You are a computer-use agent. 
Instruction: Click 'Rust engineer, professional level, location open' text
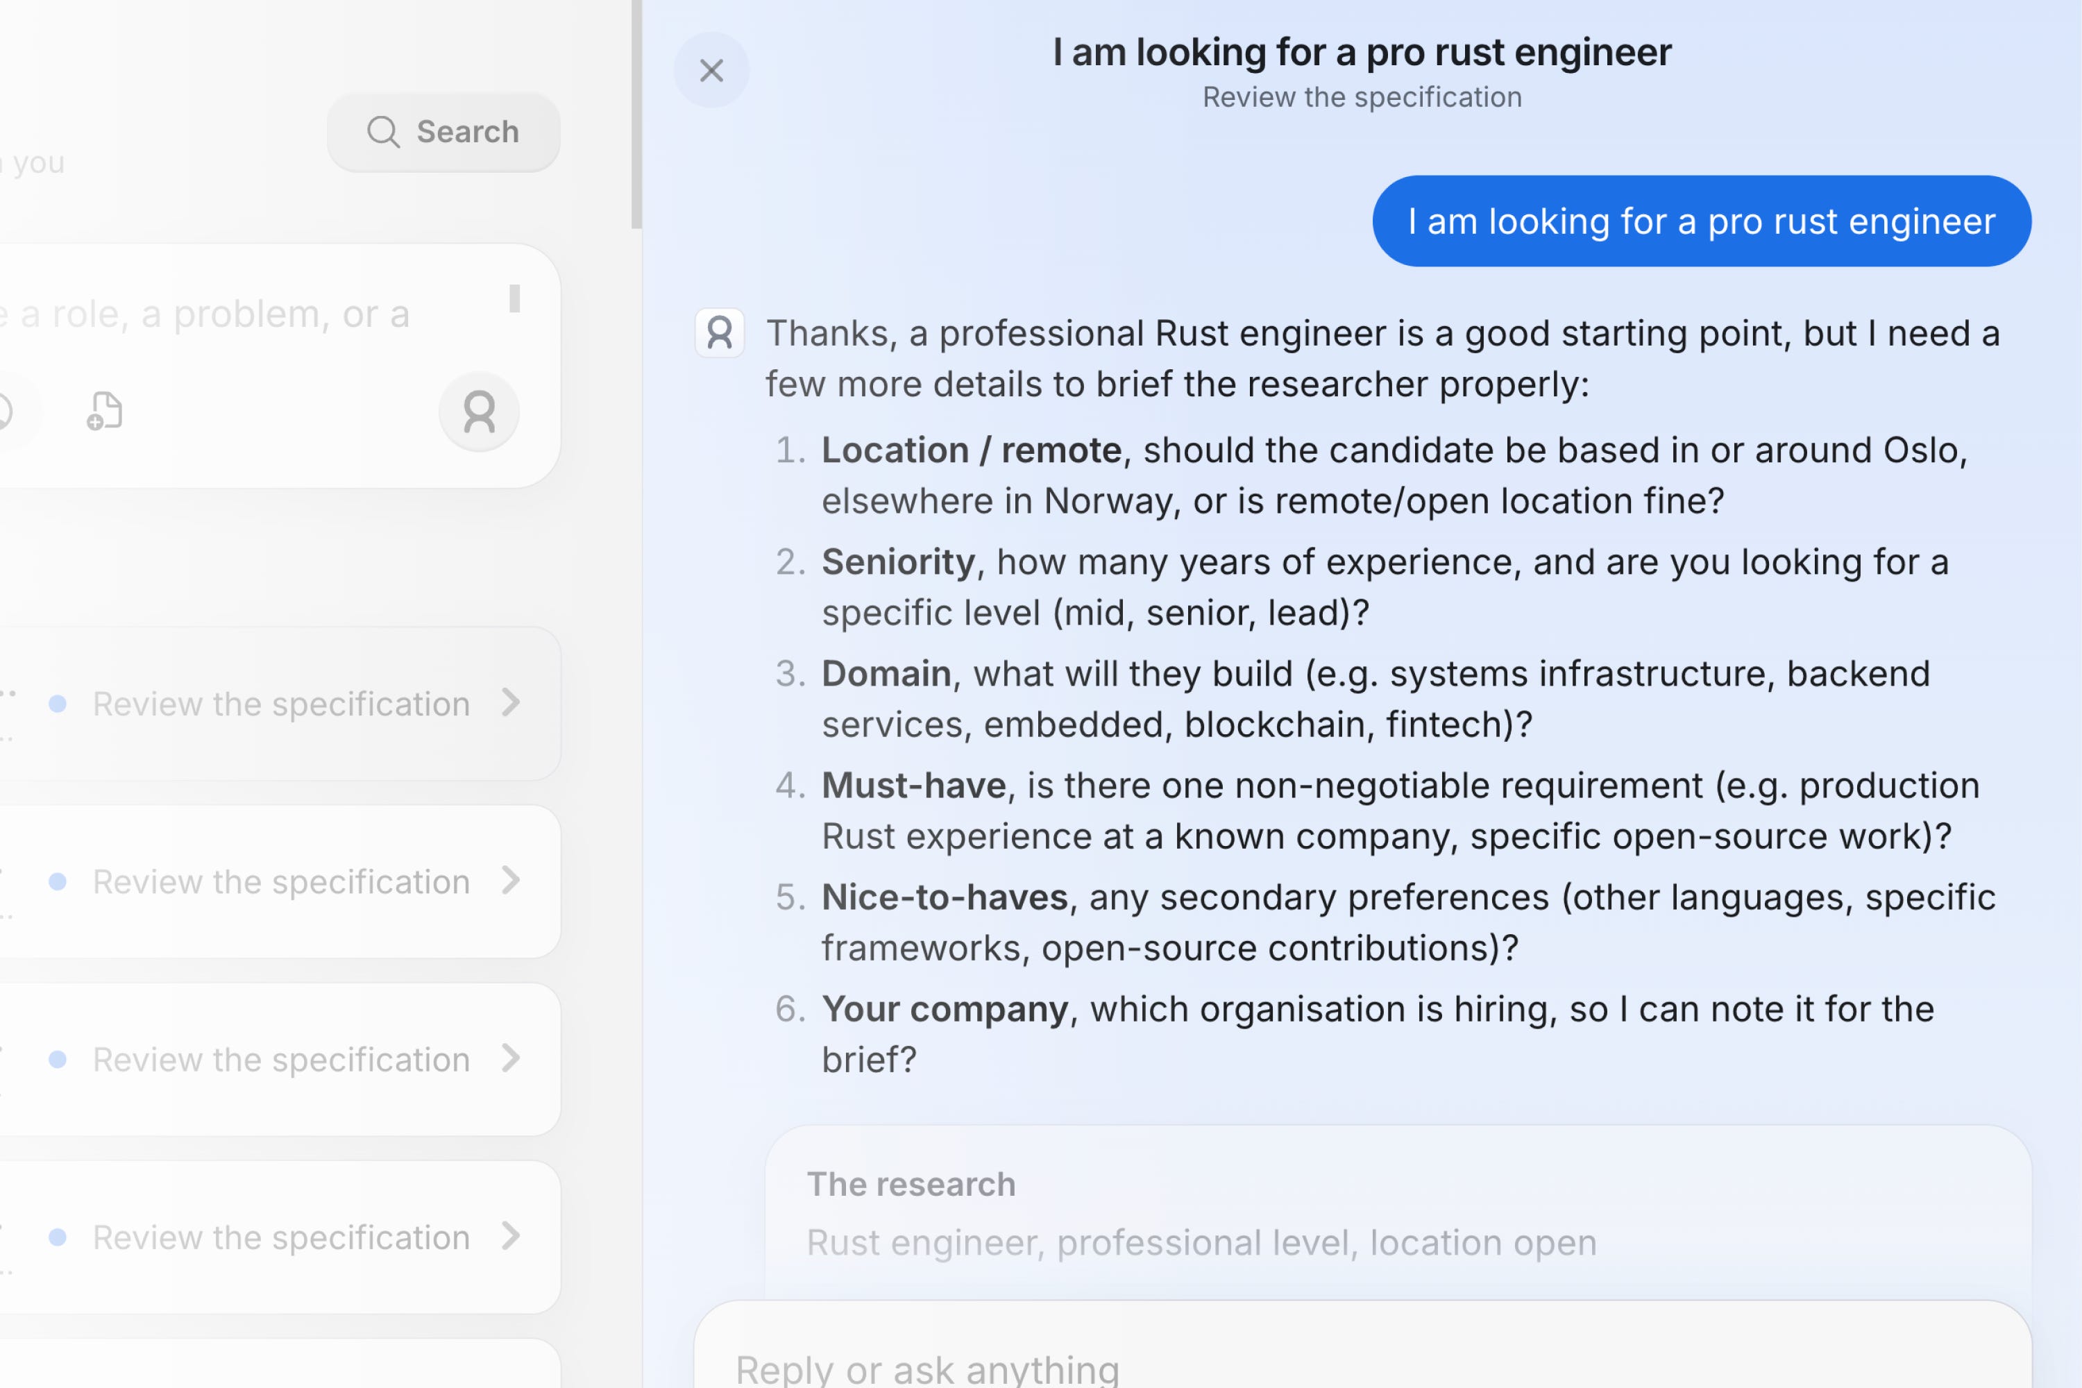[x=1201, y=1243]
